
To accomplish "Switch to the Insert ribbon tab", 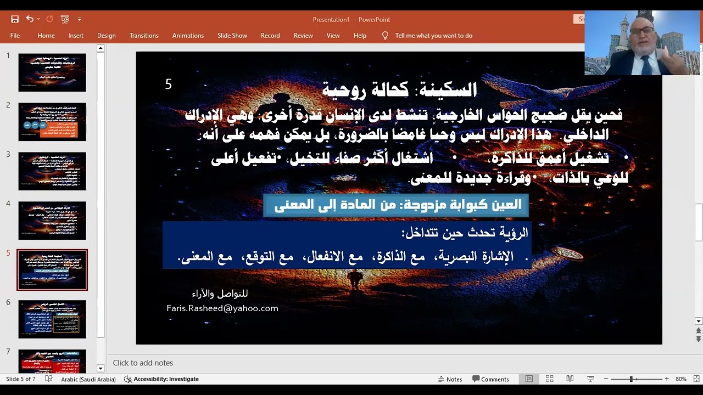I will pos(76,36).
